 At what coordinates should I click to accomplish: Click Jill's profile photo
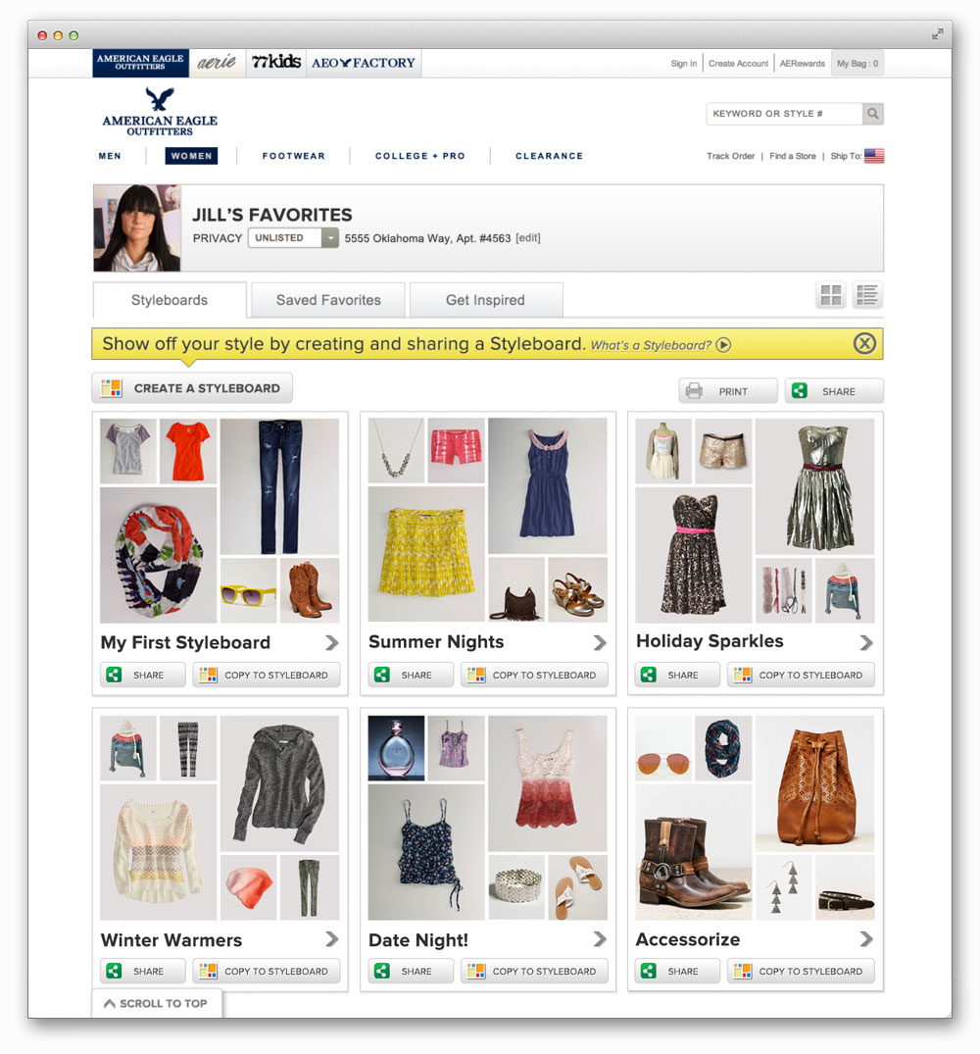click(x=137, y=228)
